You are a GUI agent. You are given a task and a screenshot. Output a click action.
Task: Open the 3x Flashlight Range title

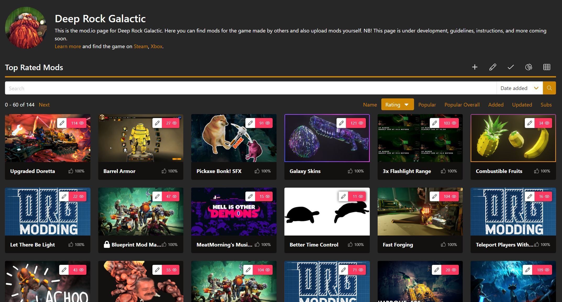(x=407, y=171)
